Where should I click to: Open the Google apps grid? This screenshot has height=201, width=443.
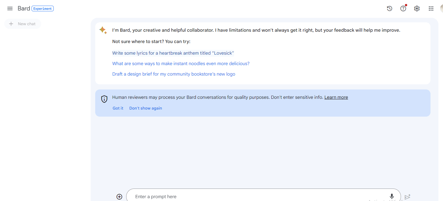(x=431, y=8)
